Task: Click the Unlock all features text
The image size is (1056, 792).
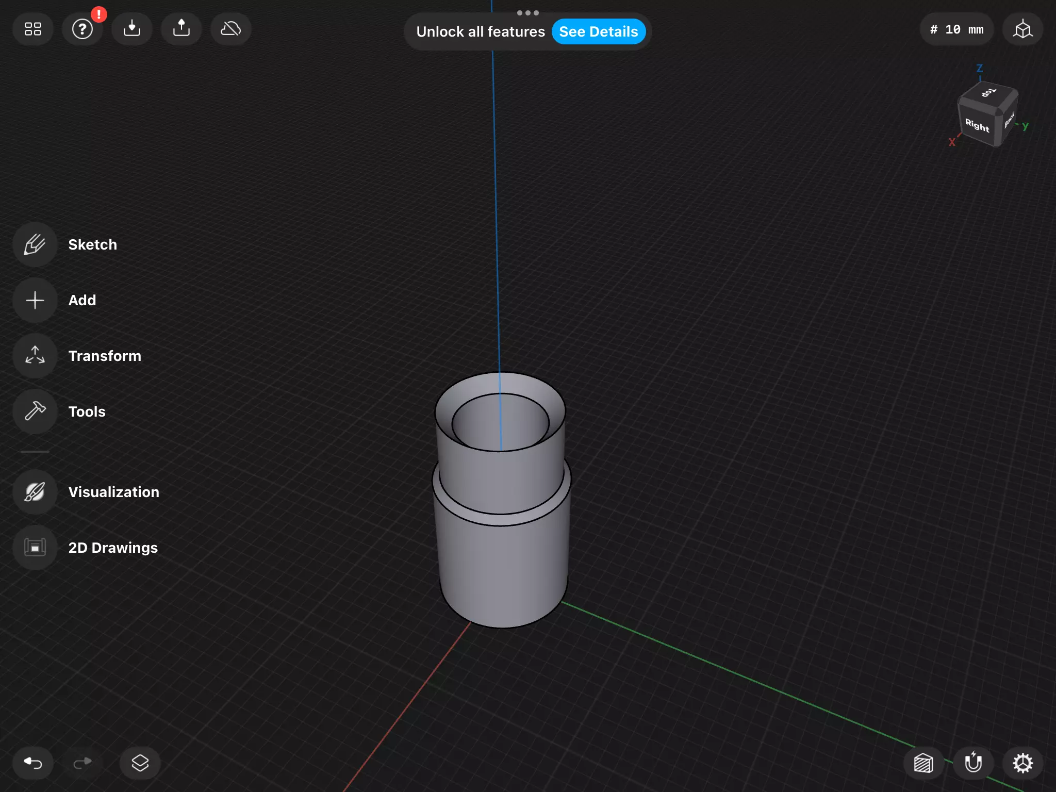Action: [481, 31]
